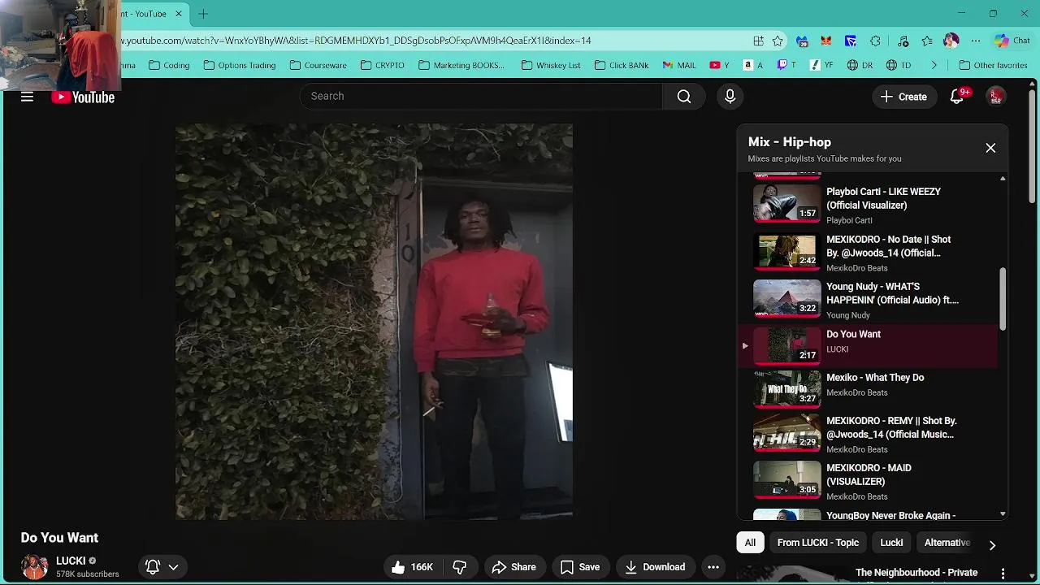This screenshot has width=1040, height=585.
Task: Open browser Settings and more menu
Action: (976, 41)
